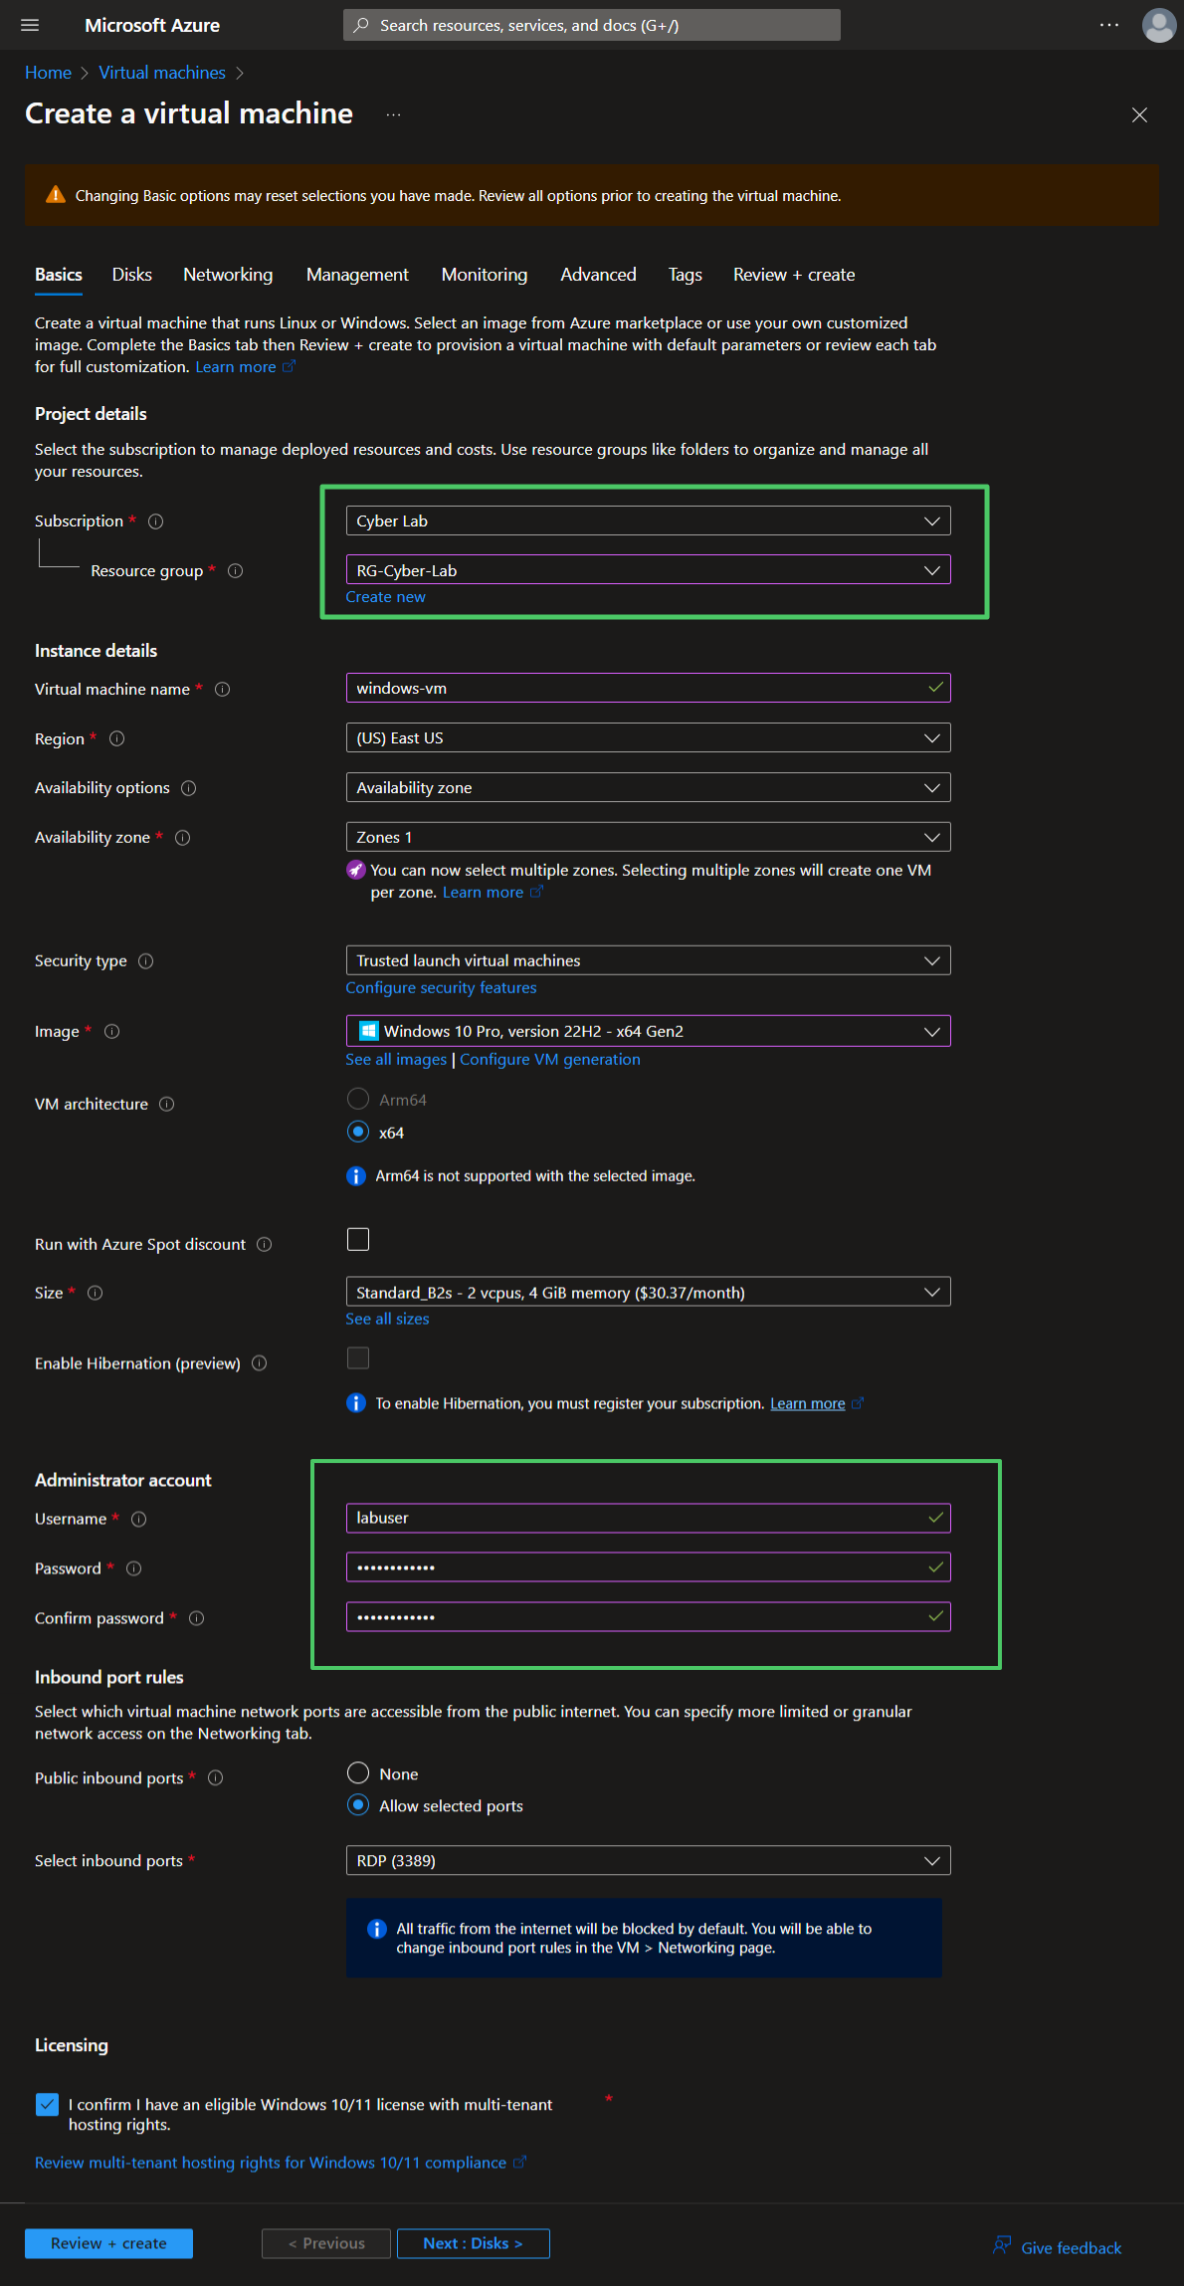Click the info icon beside Enable Hibernation

point(260,1363)
